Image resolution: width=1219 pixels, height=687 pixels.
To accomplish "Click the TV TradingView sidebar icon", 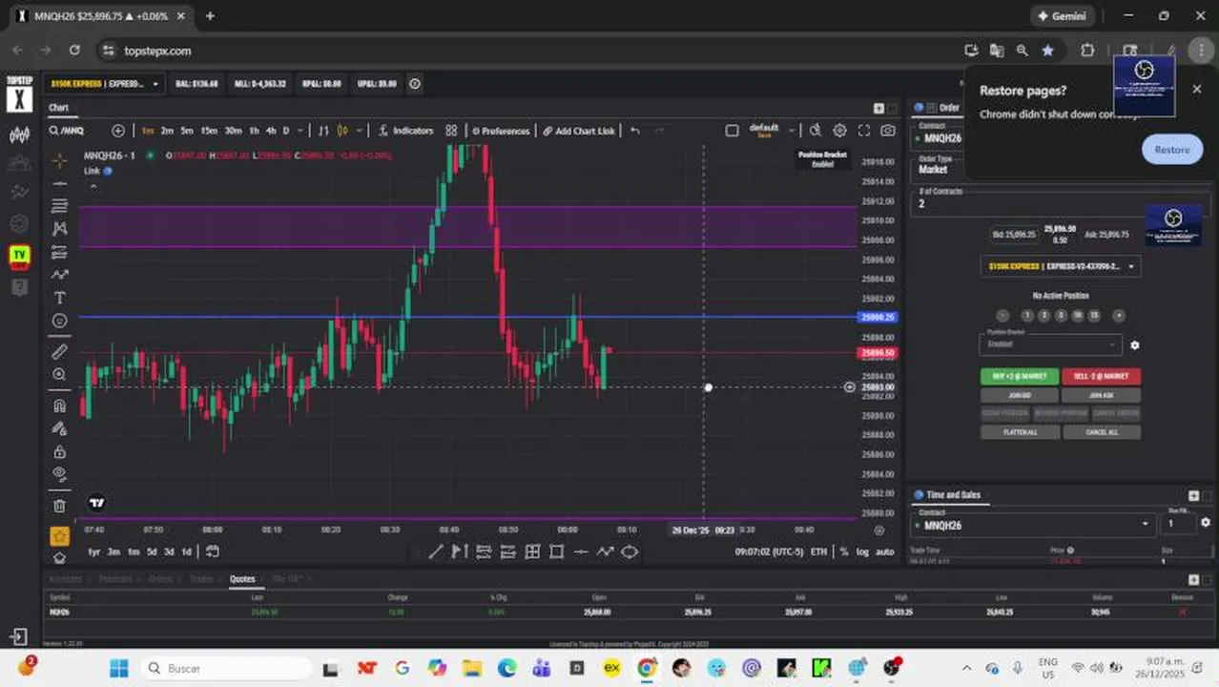I will click(19, 256).
